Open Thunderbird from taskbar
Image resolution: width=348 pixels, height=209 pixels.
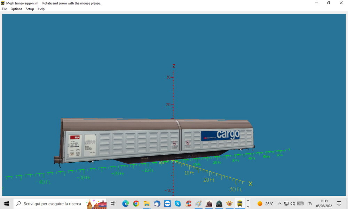157,203
